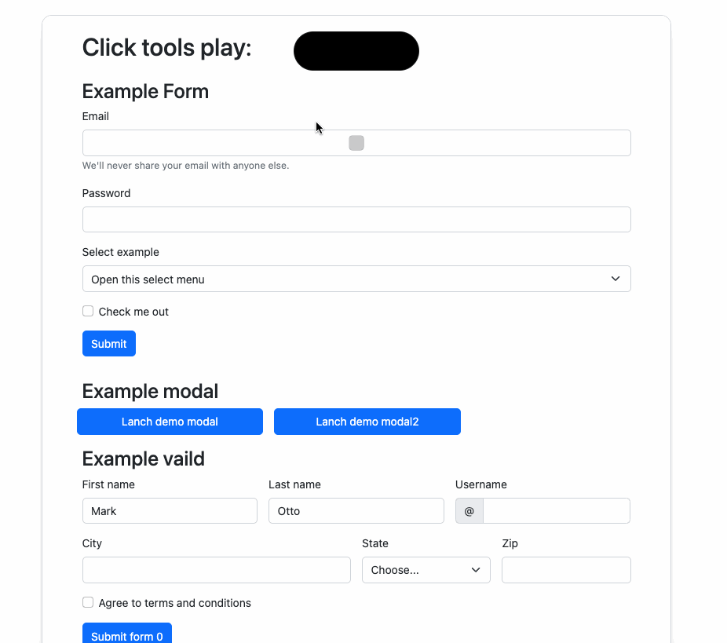
Task: Check the 'Check me out' checkbox
Action: click(87, 311)
